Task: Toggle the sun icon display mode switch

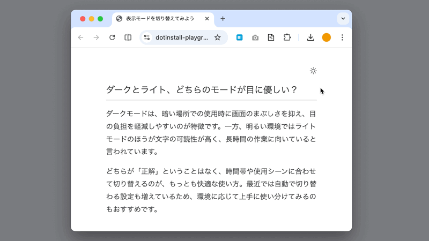Action: click(313, 71)
